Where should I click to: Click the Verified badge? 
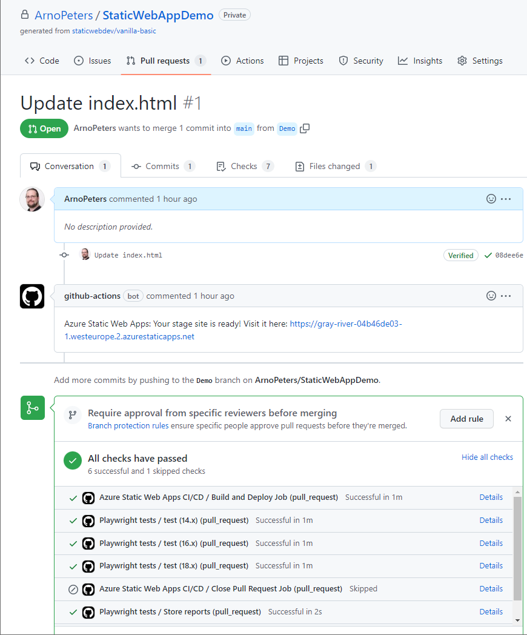460,255
